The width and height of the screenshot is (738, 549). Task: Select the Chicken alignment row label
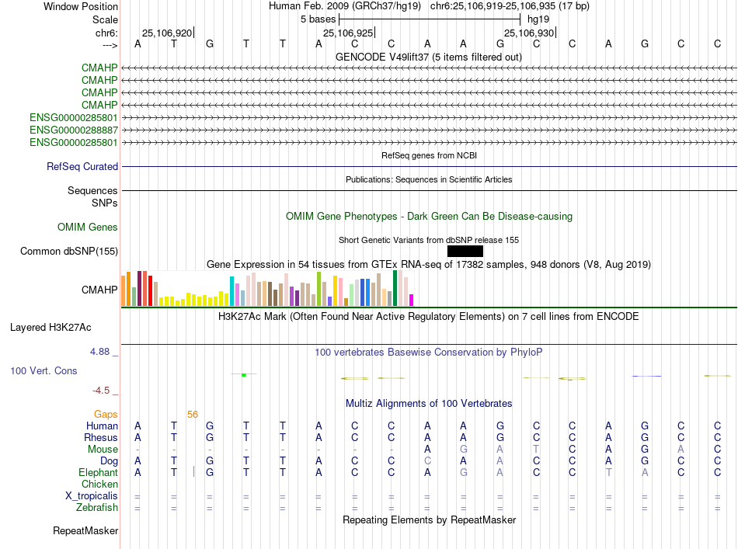click(x=99, y=484)
